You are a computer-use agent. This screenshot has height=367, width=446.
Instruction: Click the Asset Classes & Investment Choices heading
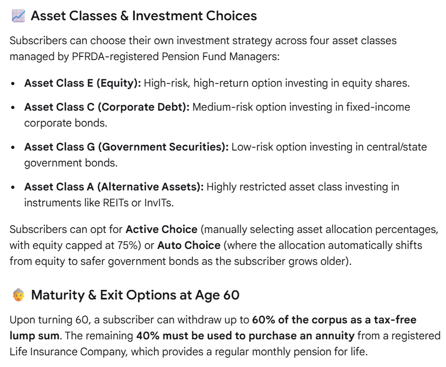click(144, 15)
